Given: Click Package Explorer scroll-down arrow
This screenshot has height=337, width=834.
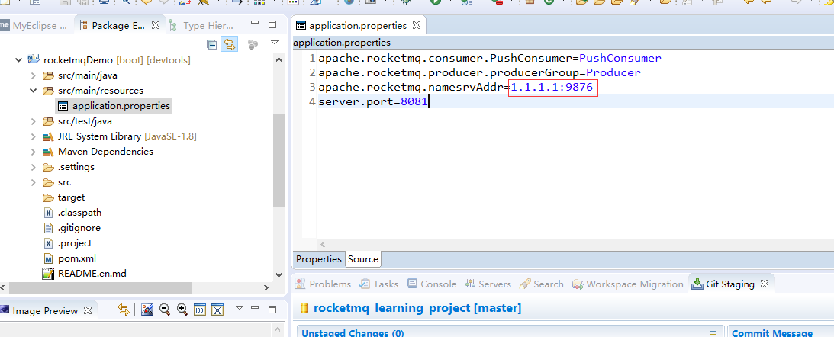Looking at the screenshot, I should click(x=279, y=274).
